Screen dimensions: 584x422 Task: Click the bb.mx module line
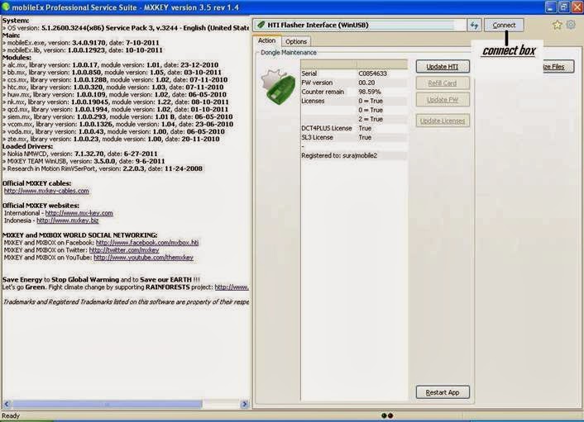pos(112,73)
